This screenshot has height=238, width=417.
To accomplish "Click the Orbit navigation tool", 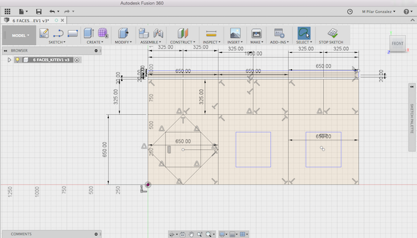I will click(171, 234).
